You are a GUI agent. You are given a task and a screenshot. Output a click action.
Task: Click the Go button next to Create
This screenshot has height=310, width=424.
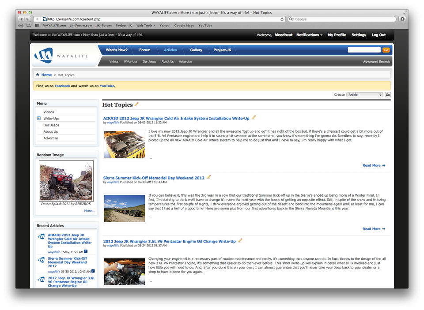(x=388, y=95)
